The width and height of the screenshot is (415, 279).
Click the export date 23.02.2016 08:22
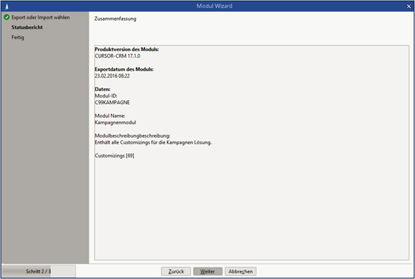112,76
